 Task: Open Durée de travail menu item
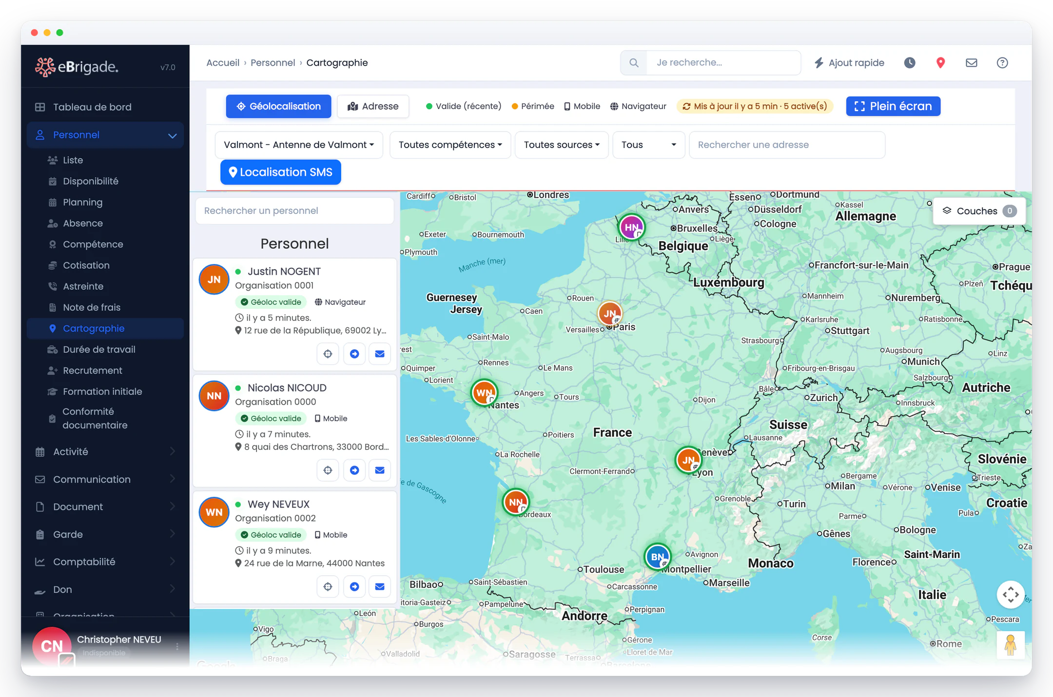click(x=105, y=349)
